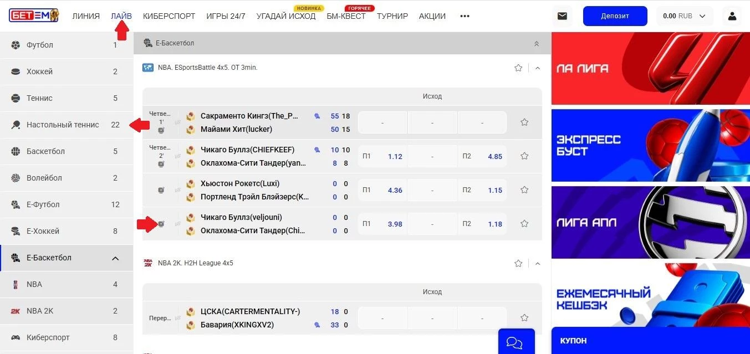Click the BETEM logo
The image size is (750, 354).
coord(34,16)
